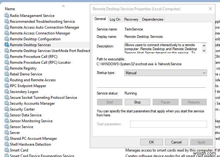Click the Secondary Logon service icon

(7, 91)
